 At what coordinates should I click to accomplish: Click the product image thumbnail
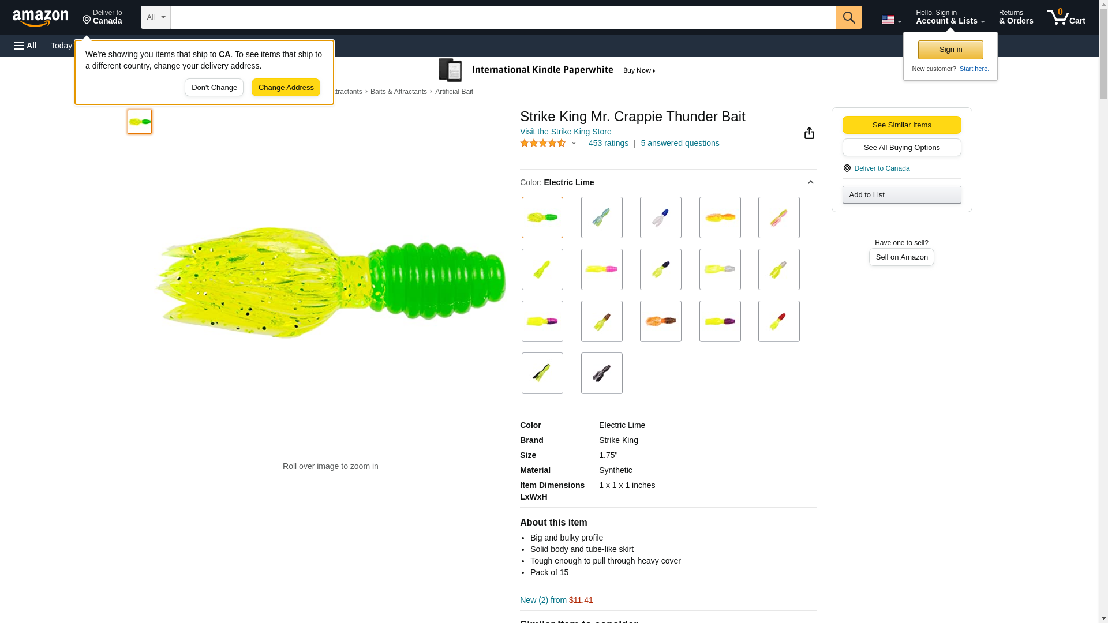pos(140,122)
